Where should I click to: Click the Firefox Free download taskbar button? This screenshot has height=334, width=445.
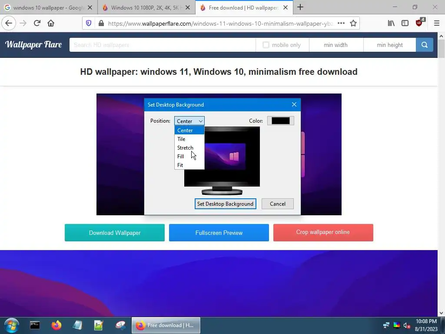[x=166, y=325]
